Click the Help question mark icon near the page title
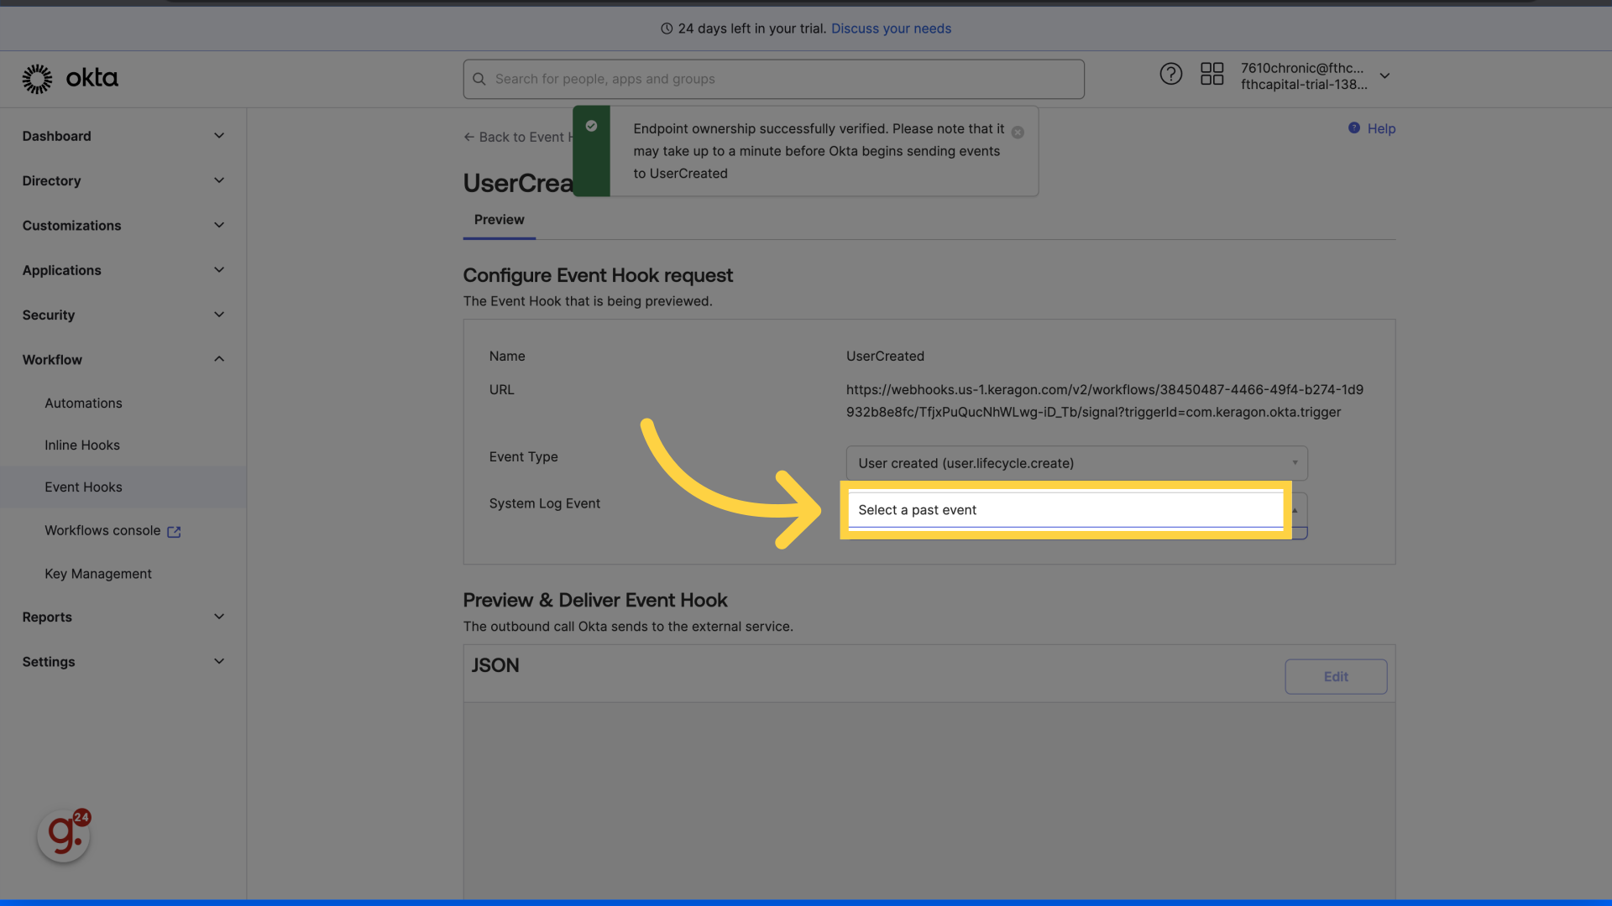1612x906 pixels. click(1353, 128)
